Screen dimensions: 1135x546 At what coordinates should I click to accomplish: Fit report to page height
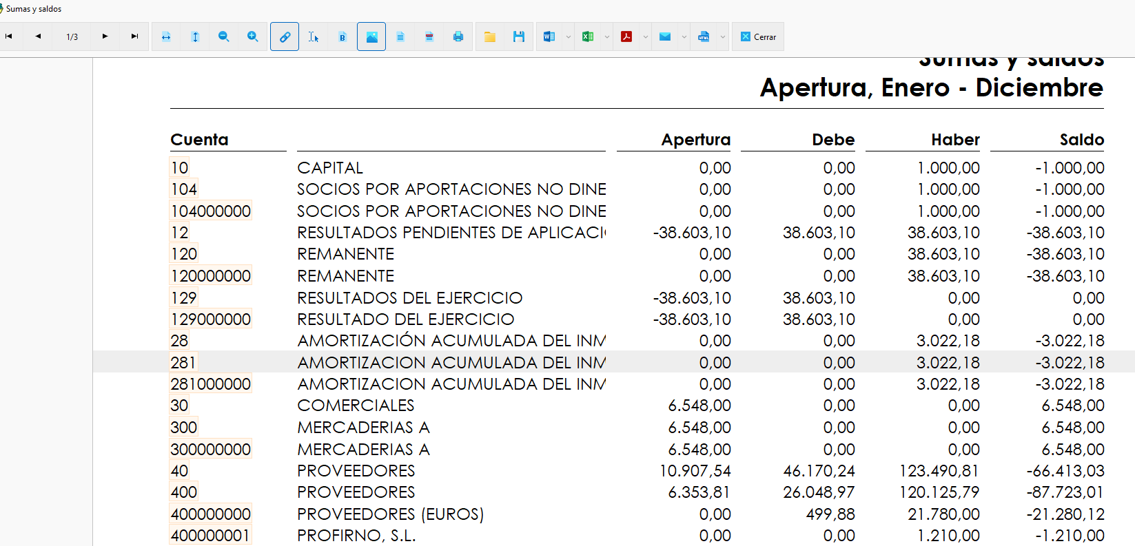195,36
